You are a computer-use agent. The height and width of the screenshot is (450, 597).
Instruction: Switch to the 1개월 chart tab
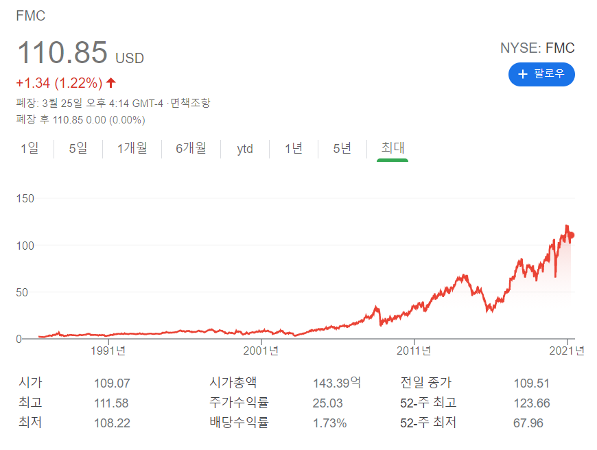pos(132,148)
